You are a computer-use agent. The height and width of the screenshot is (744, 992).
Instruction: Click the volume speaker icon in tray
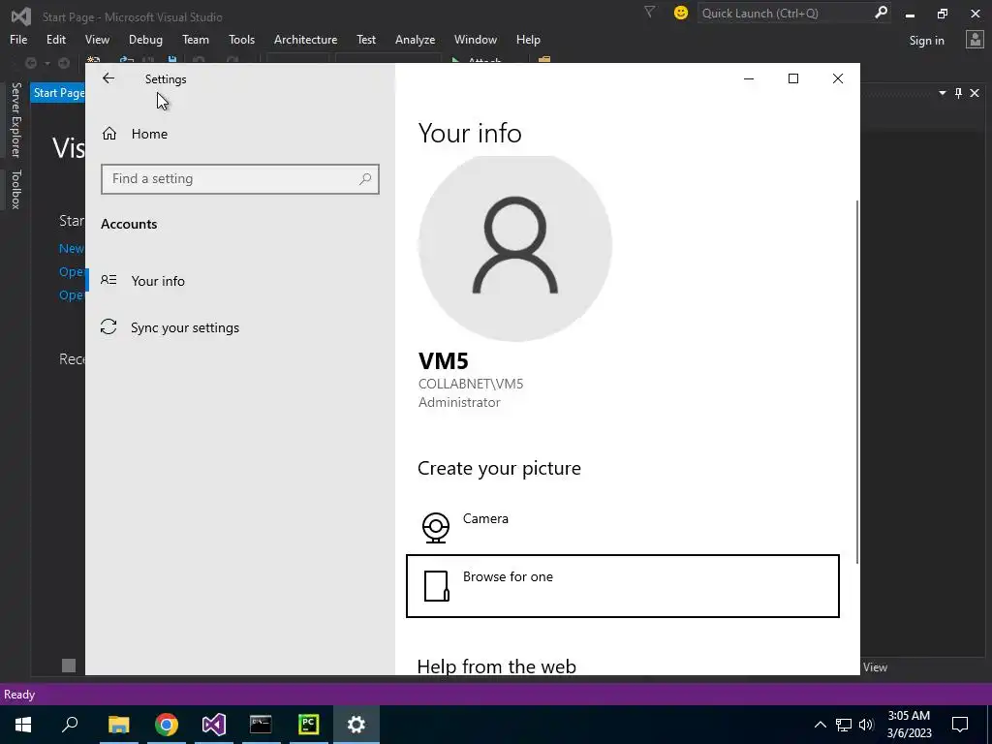point(866,725)
